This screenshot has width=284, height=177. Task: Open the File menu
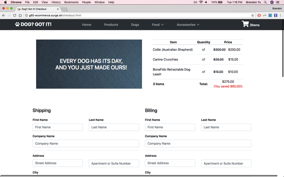[27, 2]
